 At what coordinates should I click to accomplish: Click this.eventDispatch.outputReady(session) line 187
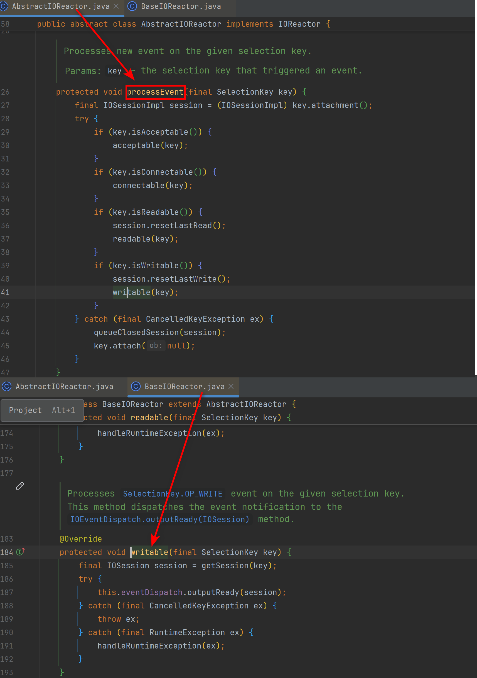click(x=192, y=592)
